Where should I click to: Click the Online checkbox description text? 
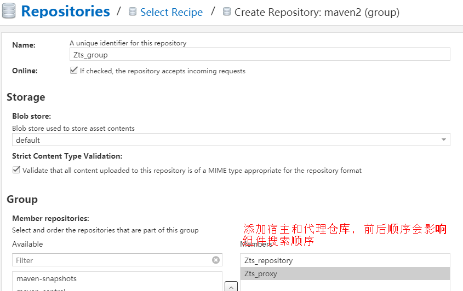[163, 71]
